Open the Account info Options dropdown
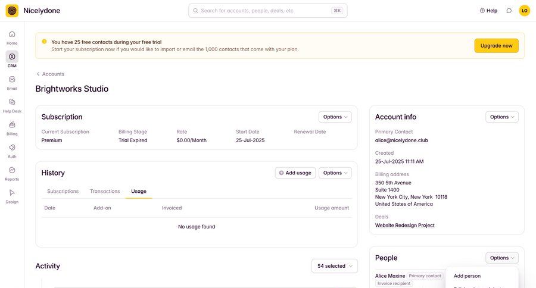536x288 pixels. [x=502, y=117]
